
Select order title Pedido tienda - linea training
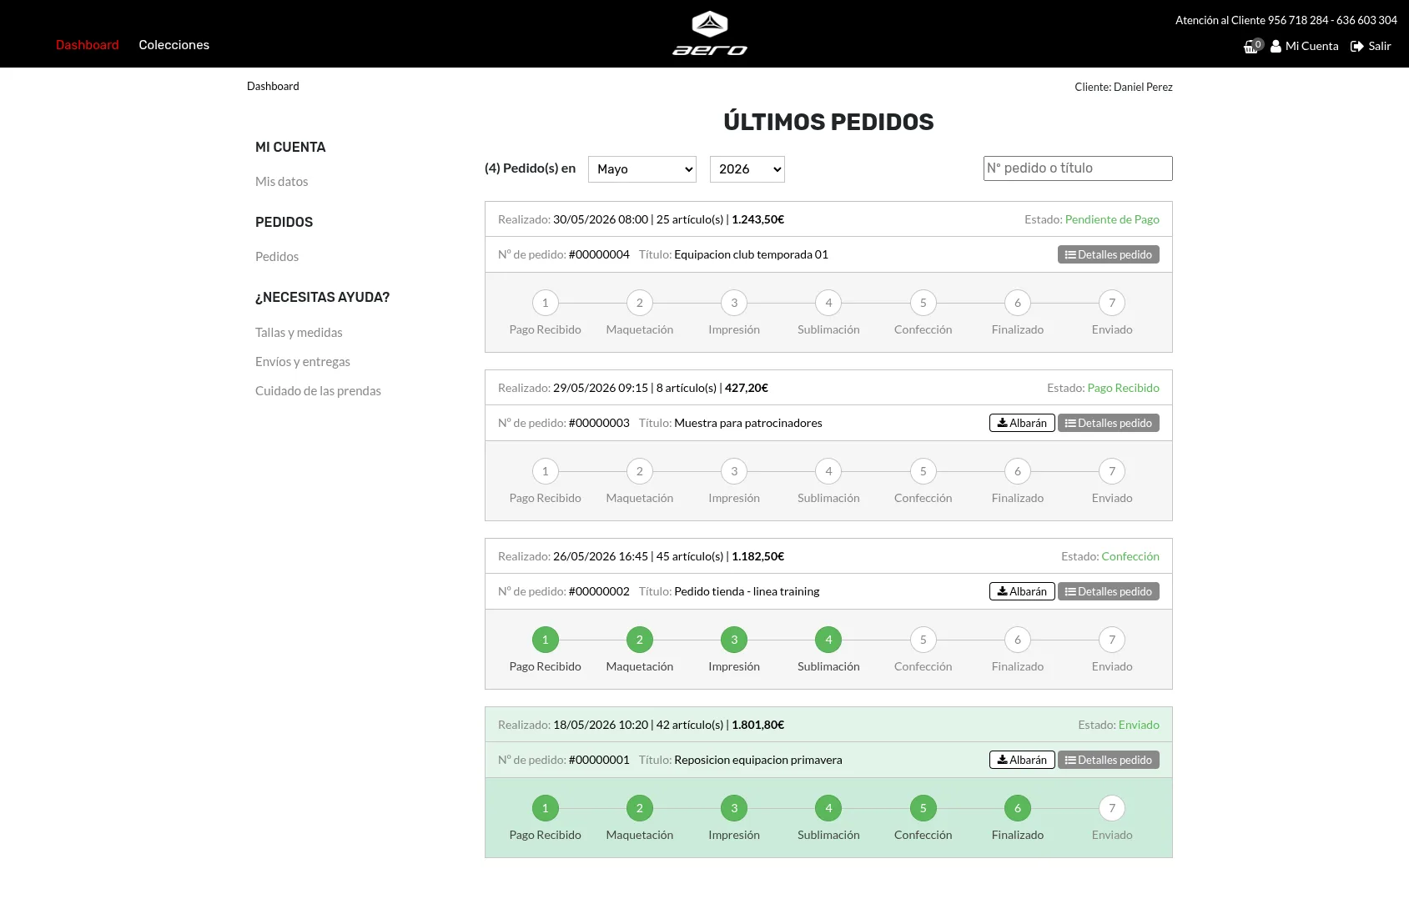(x=747, y=591)
